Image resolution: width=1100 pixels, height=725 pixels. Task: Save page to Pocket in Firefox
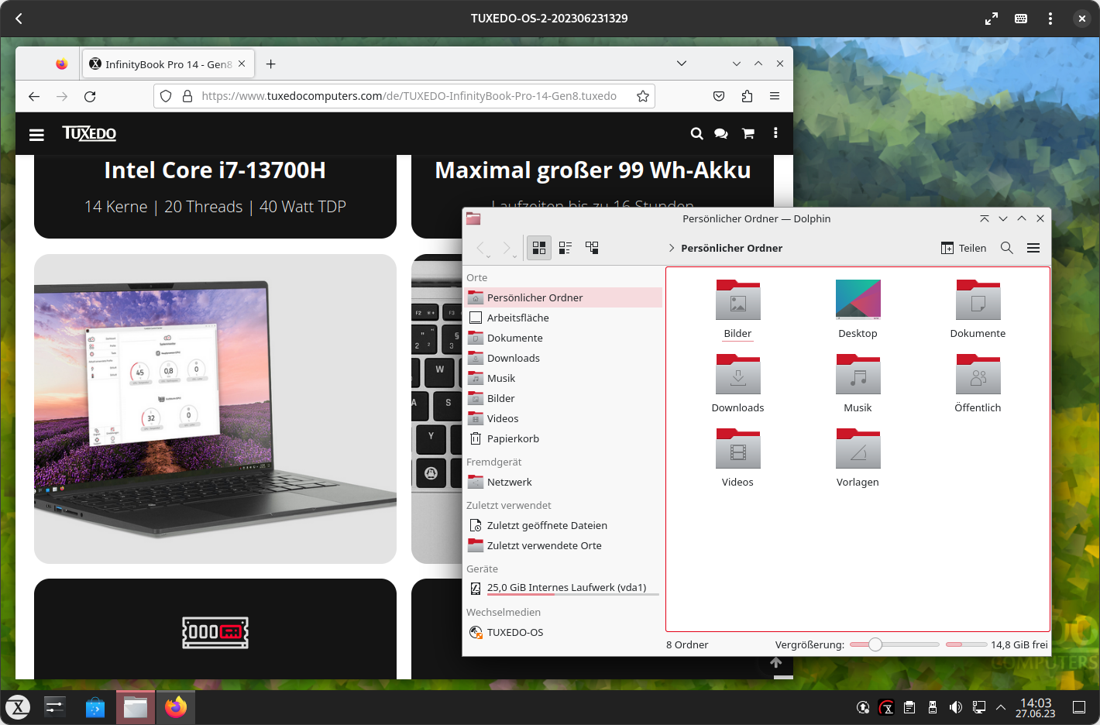tap(719, 96)
